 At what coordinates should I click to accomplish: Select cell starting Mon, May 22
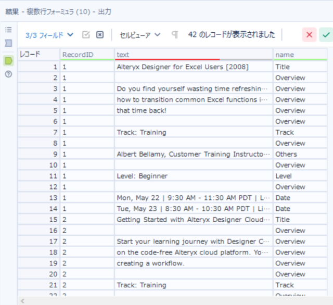[194, 198]
